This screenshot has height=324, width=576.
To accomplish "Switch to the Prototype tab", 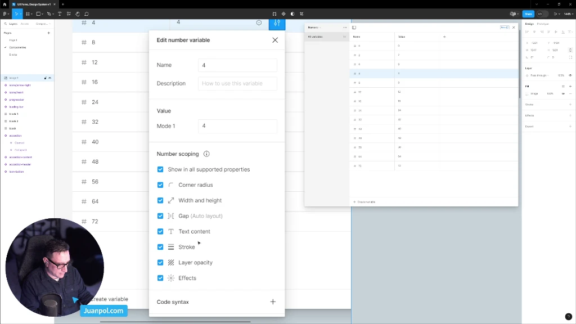I will (543, 24).
